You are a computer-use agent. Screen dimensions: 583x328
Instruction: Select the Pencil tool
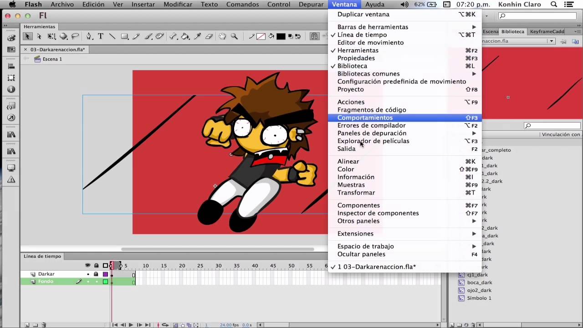[x=136, y=36]
